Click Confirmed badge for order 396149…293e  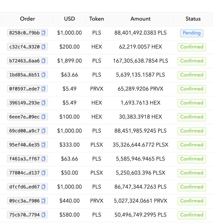click(x=192, y=103)
